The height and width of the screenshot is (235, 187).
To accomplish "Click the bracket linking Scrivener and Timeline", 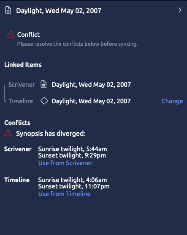I will pos(5,93).
